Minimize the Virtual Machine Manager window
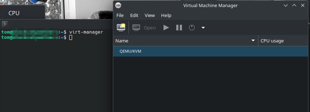 286,5
